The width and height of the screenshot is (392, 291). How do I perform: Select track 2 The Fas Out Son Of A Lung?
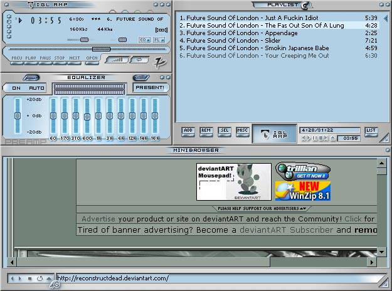coord(278,26)
